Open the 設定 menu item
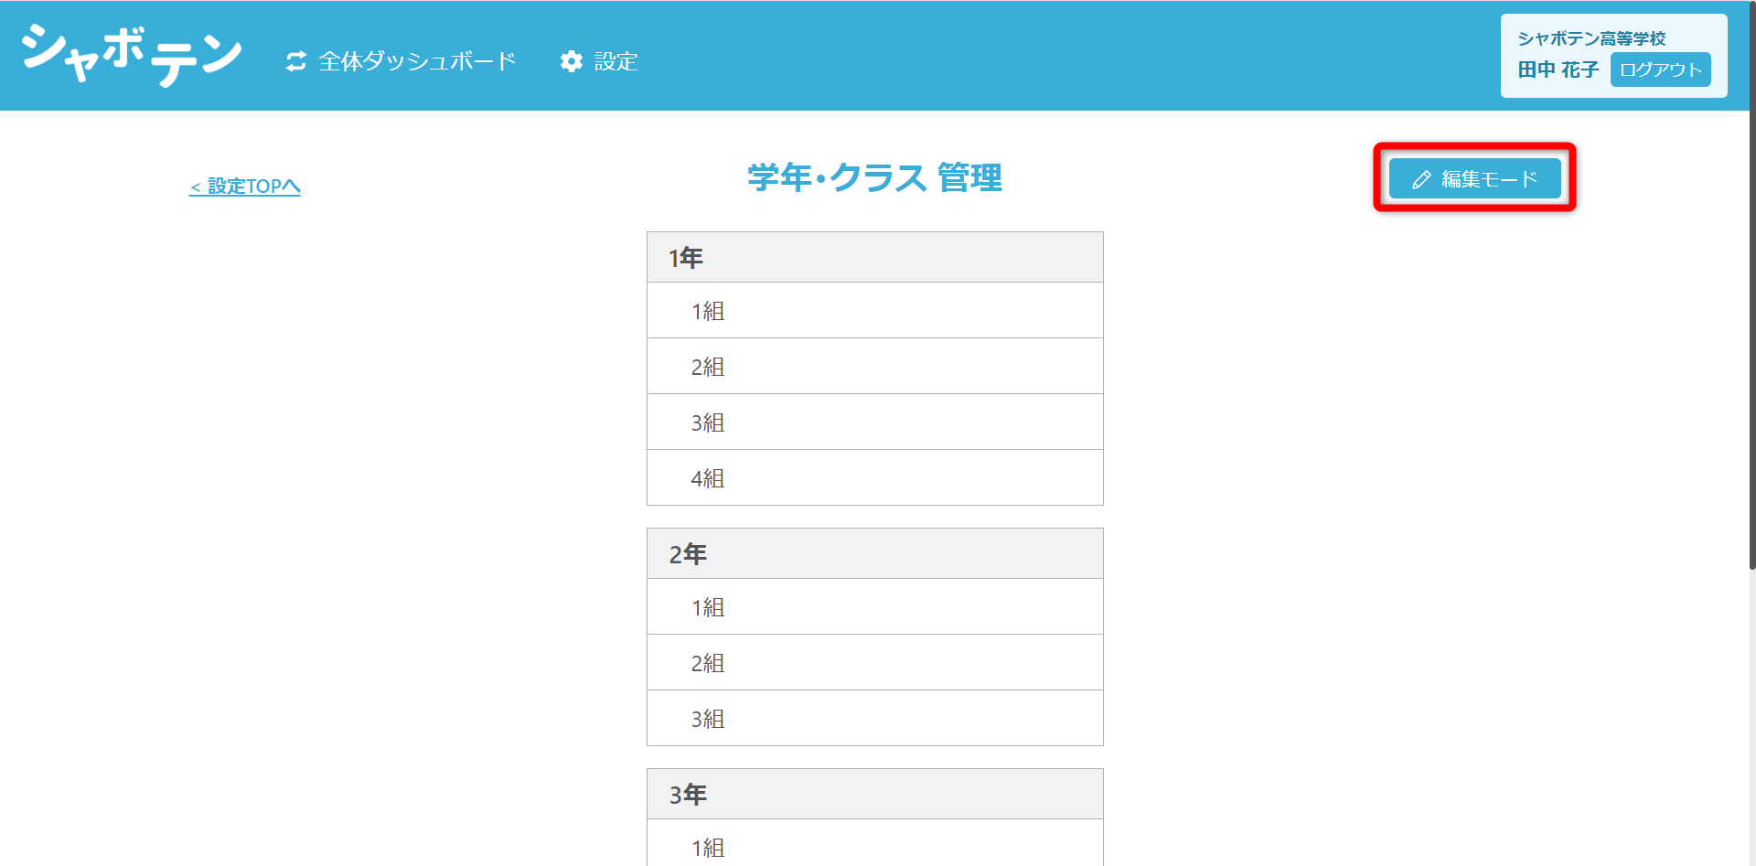 tap(599, 61)
